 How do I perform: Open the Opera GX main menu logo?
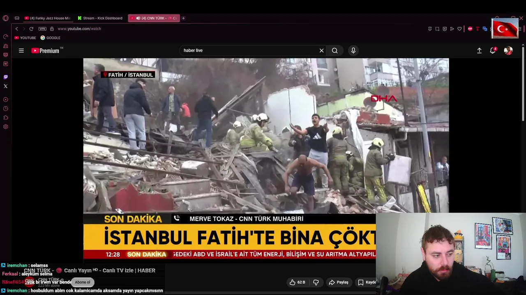click(5, 18)
